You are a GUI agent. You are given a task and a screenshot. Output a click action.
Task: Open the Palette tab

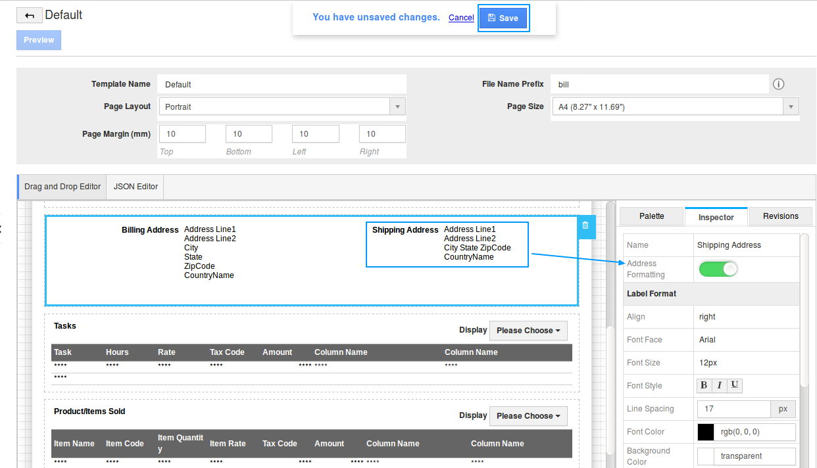[x=651, y=216]
